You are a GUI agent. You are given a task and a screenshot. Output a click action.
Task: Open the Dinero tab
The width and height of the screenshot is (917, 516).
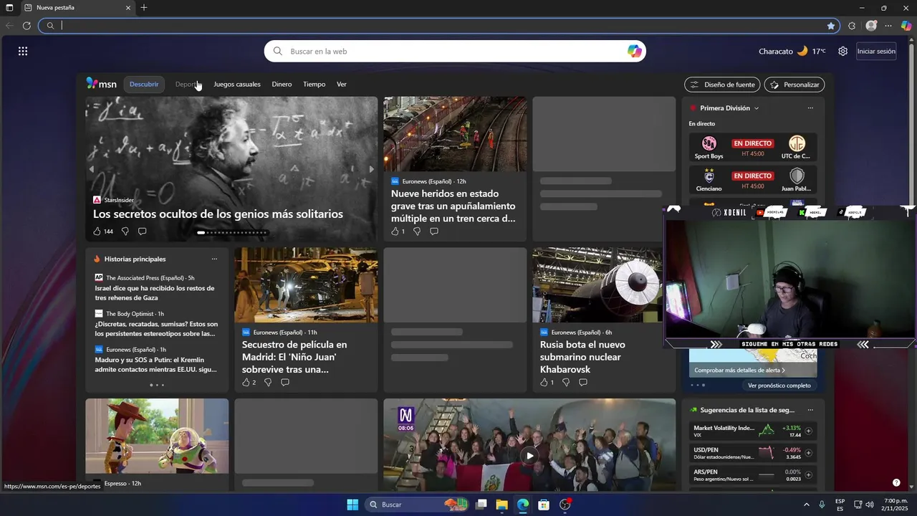(282, 84)
